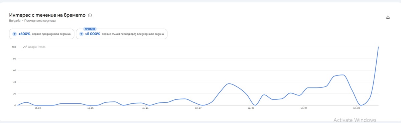The width and height of the screenshot is (401, 123).
Task: Select the вт, 27 date marker
Action: [198, 108]
